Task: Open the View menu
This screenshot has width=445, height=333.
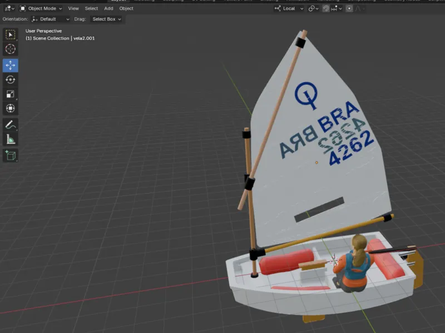Action: coord(73,8)
